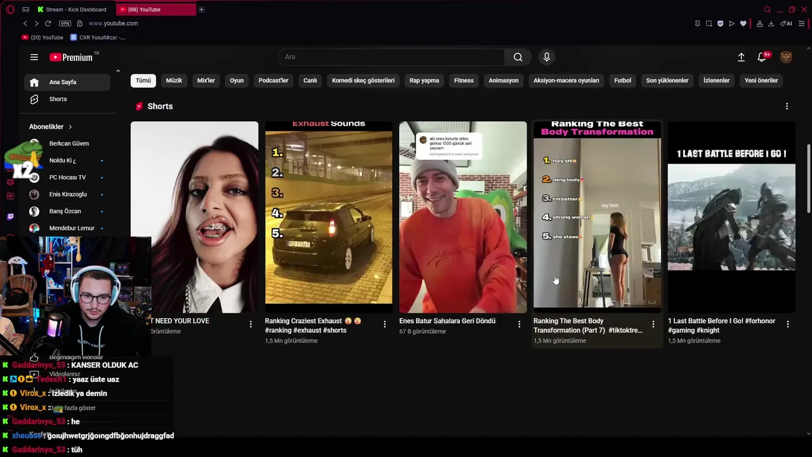Viewport: 812px width, 457px height.
Task: Search tabs with Opera magnifier icon
Action: click(x=767, y=10)
